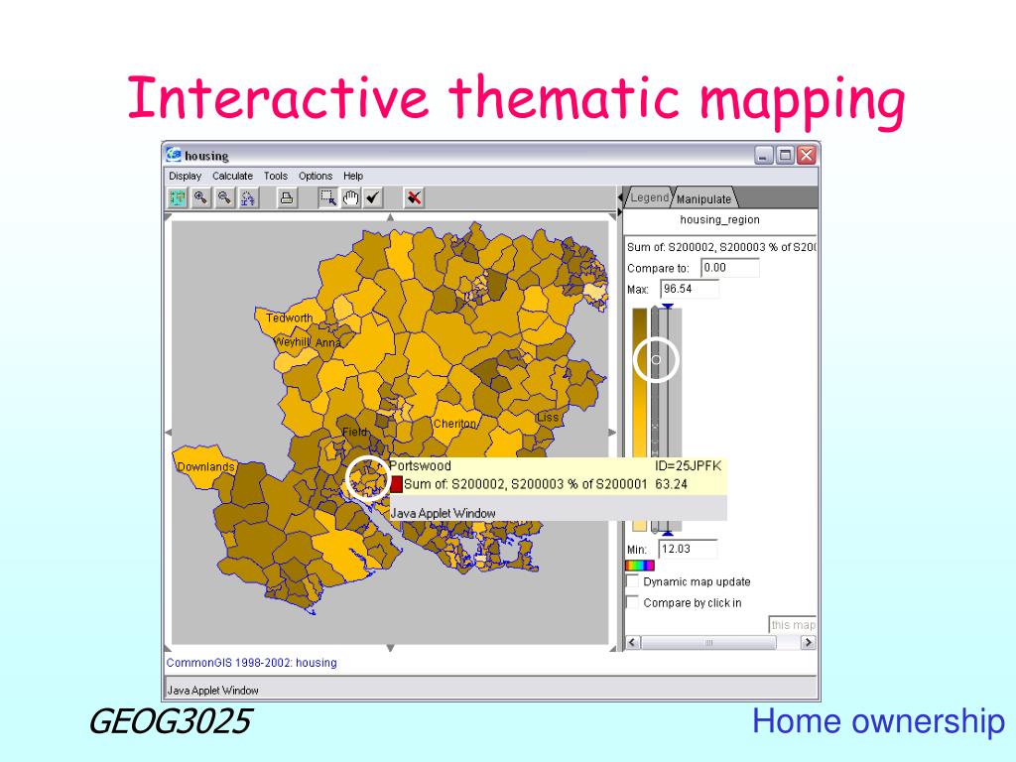
Task: Switch to the Manipulate tab
Action: click(703, 198)
